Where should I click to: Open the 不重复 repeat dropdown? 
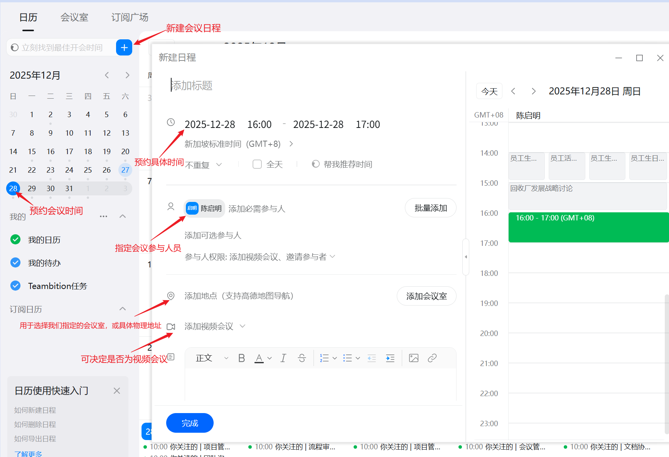[203, 165]
